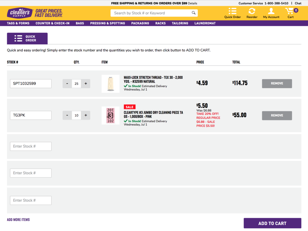308x231 pixels.
Task: Click the $4.59 price
Action: click(x=202, y=83)
